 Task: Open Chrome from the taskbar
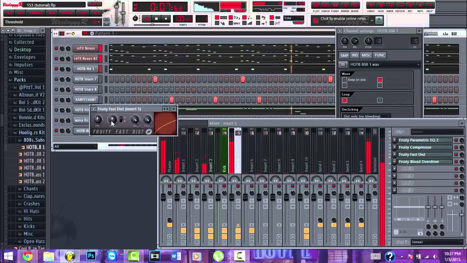tap(27, 256)
